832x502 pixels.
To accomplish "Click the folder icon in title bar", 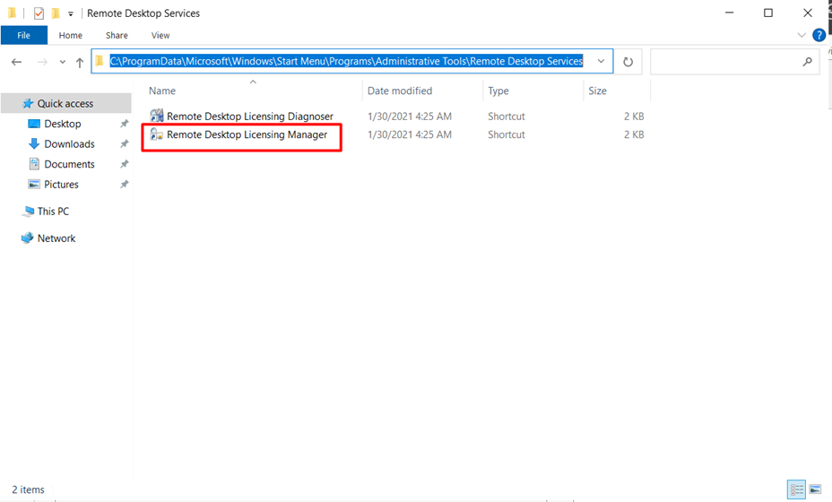I will (x=13, y=13).
